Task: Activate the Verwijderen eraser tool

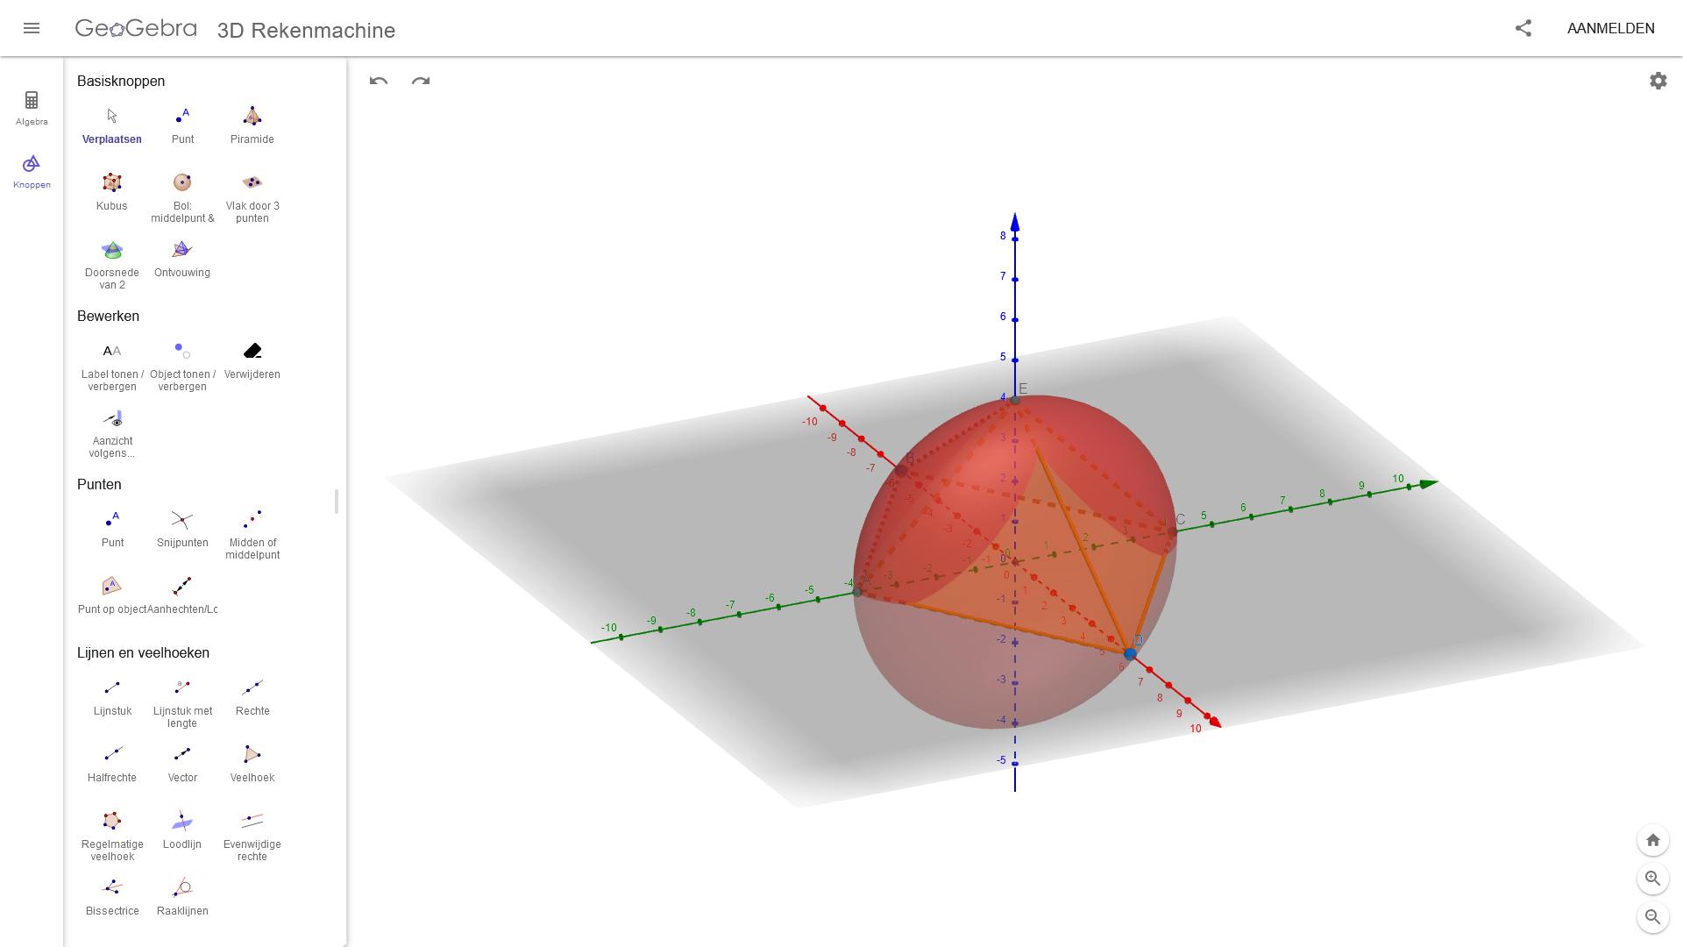Action: (x=252, y=360)
